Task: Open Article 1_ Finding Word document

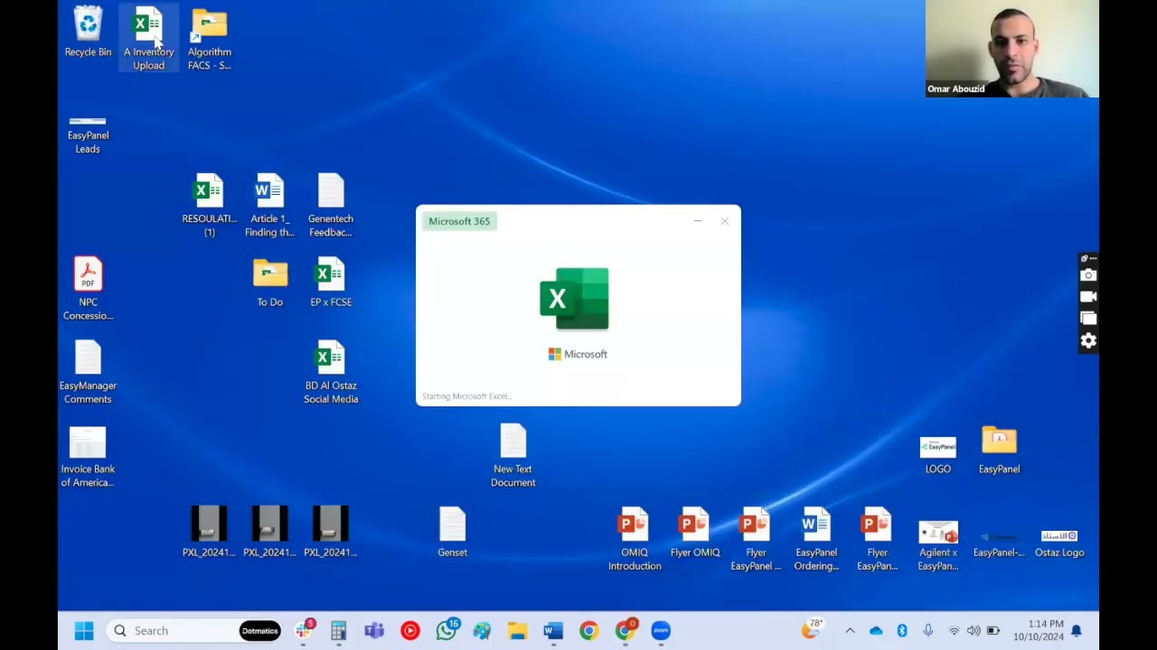Action: (x=269, y=206)
